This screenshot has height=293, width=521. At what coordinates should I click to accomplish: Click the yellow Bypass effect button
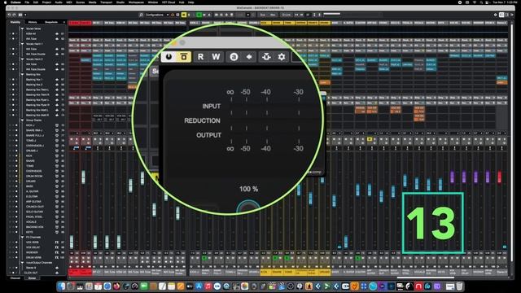(x=184, y=57)
